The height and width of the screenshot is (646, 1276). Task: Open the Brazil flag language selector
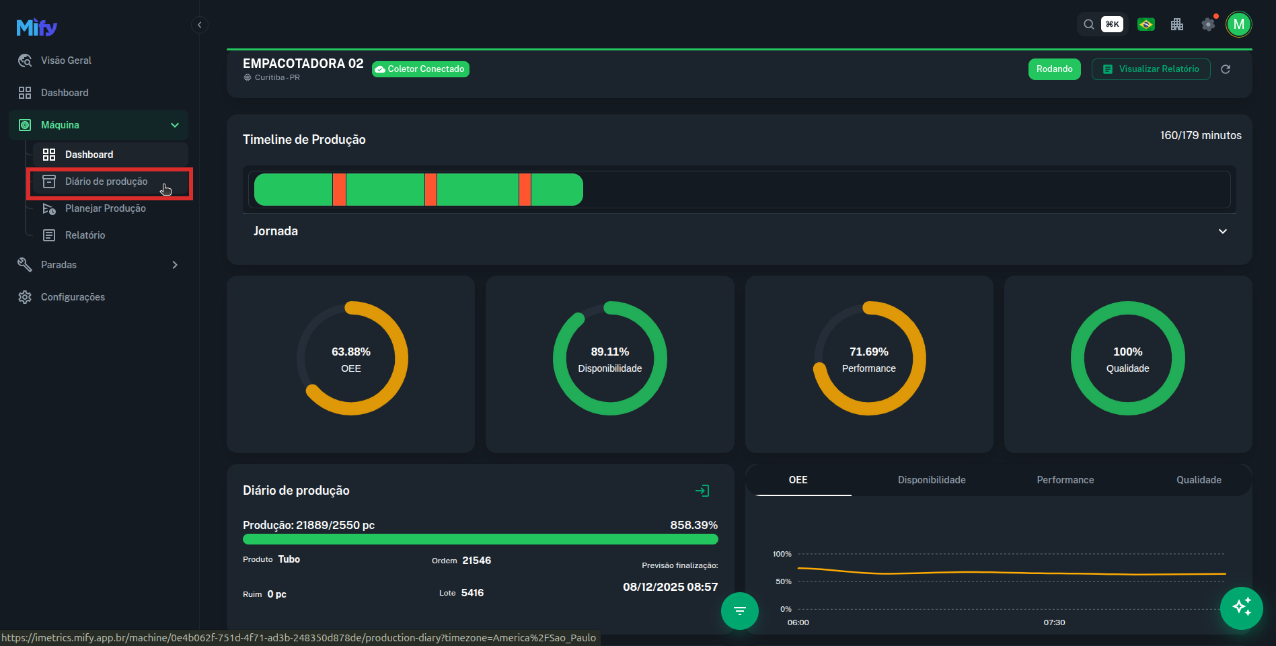click(x=1146, y=25)
